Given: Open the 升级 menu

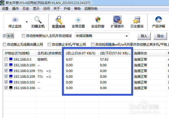Looking at the screenshot, I should [x=67, y=8].
